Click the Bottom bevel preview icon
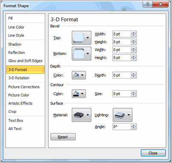The image size is (172, 163). [79, 53]
